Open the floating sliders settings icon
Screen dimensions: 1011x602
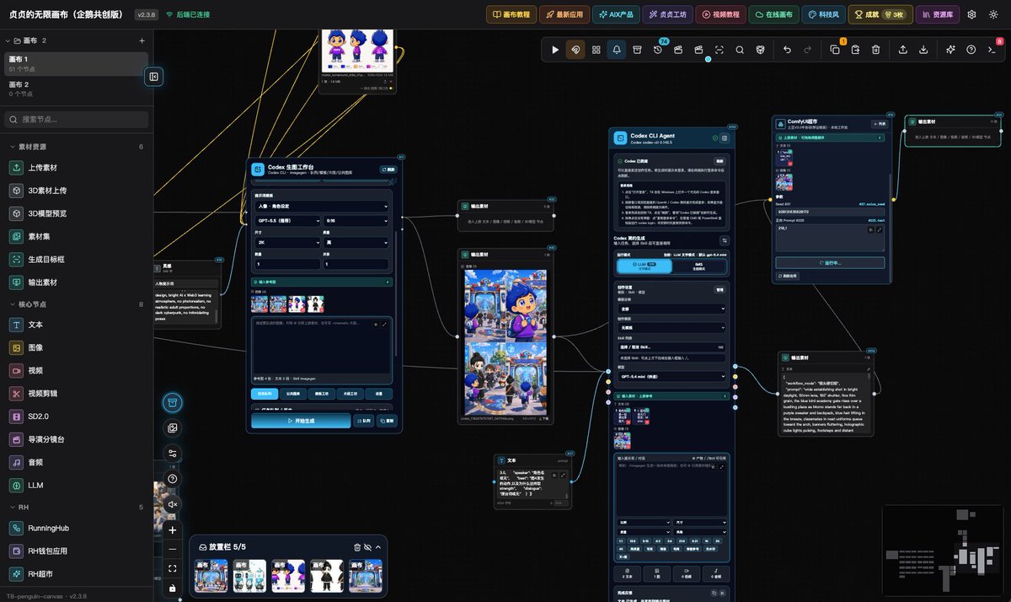(173, 454)
